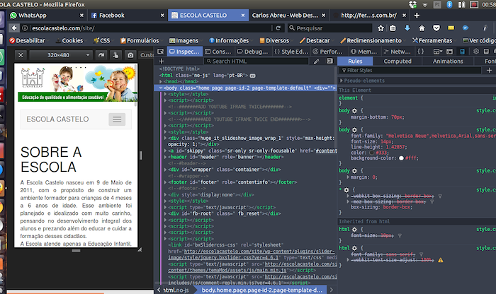Click the Pesquisar search box

click(330, 28)
